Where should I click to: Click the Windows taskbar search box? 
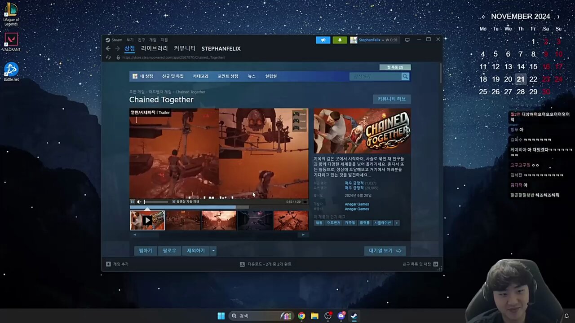261,316
